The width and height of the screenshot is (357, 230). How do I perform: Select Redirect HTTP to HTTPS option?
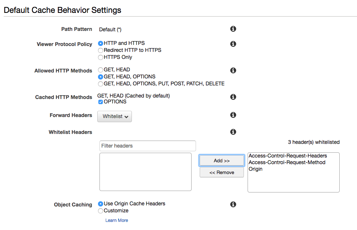(101, 50)
